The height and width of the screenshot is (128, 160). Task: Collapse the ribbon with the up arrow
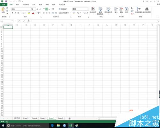coord(158,17)
